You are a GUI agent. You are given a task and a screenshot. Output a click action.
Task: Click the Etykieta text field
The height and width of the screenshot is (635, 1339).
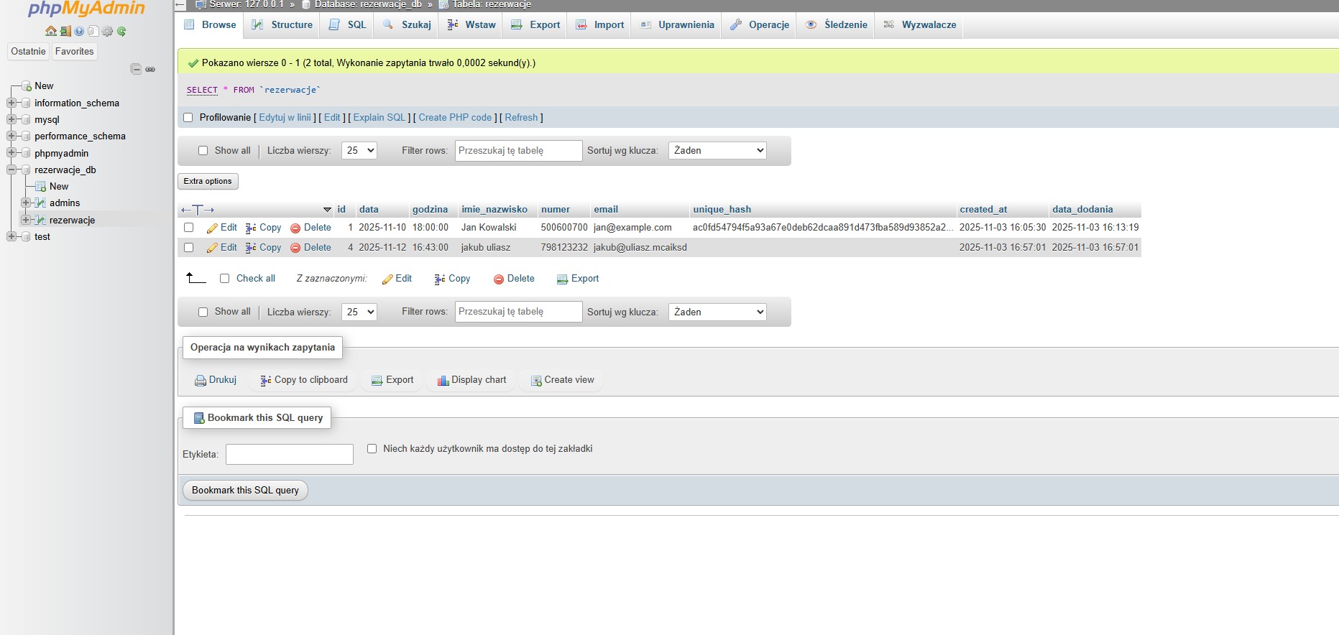[x=289, y=455]
